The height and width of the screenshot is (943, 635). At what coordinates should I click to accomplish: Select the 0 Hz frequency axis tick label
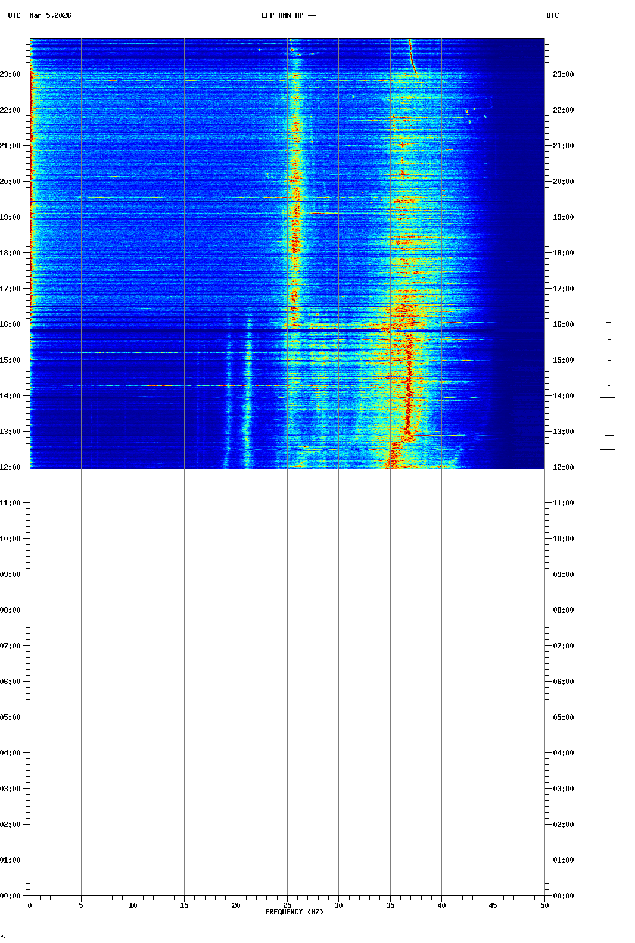click(x=30, y=905)
